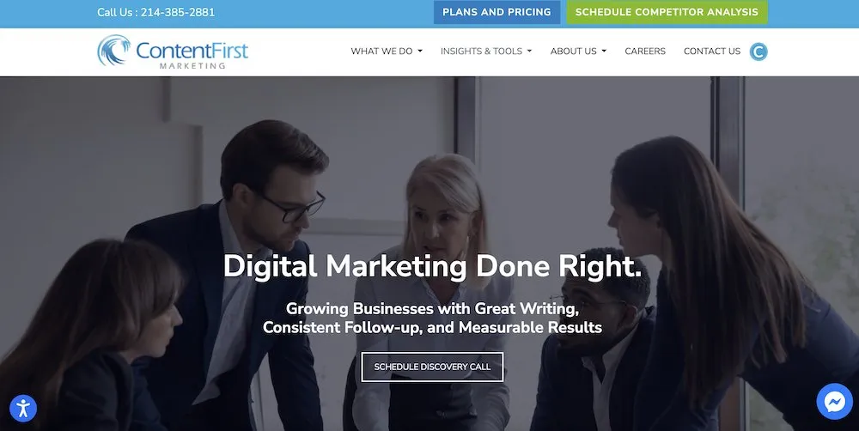Expand the What We Do dropdown arrow
This screenshot has width=859, height=431.
420,52
